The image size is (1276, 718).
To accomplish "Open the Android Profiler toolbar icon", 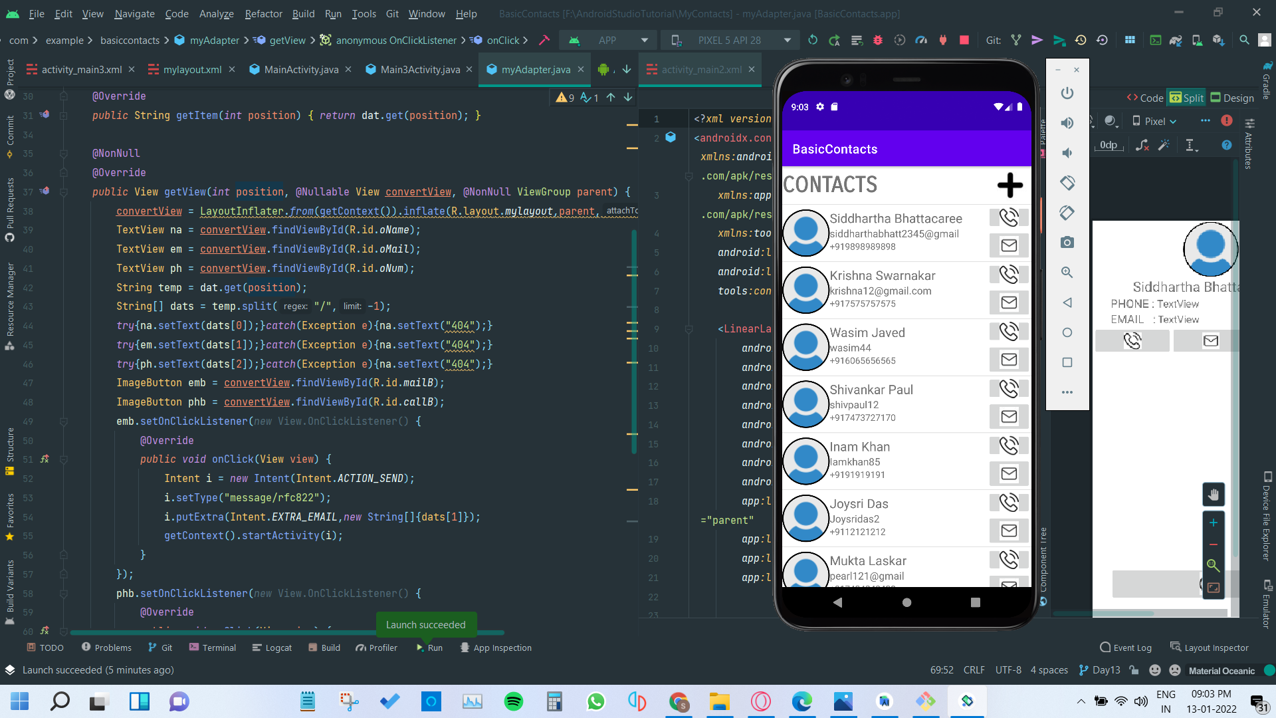I will 921,41.
